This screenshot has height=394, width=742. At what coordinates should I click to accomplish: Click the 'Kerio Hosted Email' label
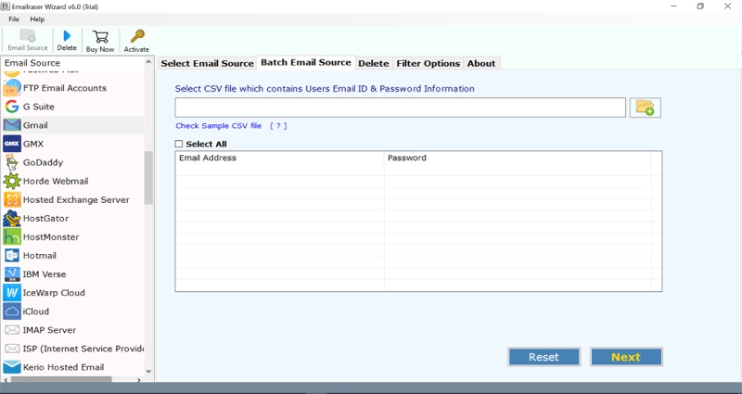63,367
